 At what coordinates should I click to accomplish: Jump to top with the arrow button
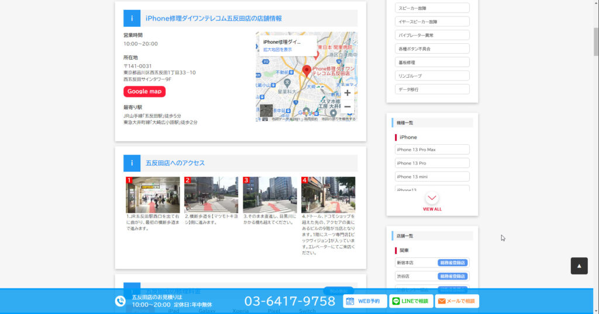(579, 266)
